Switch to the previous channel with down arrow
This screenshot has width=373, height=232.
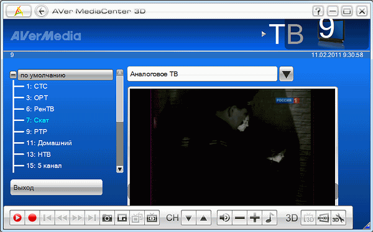coord(188,218)
